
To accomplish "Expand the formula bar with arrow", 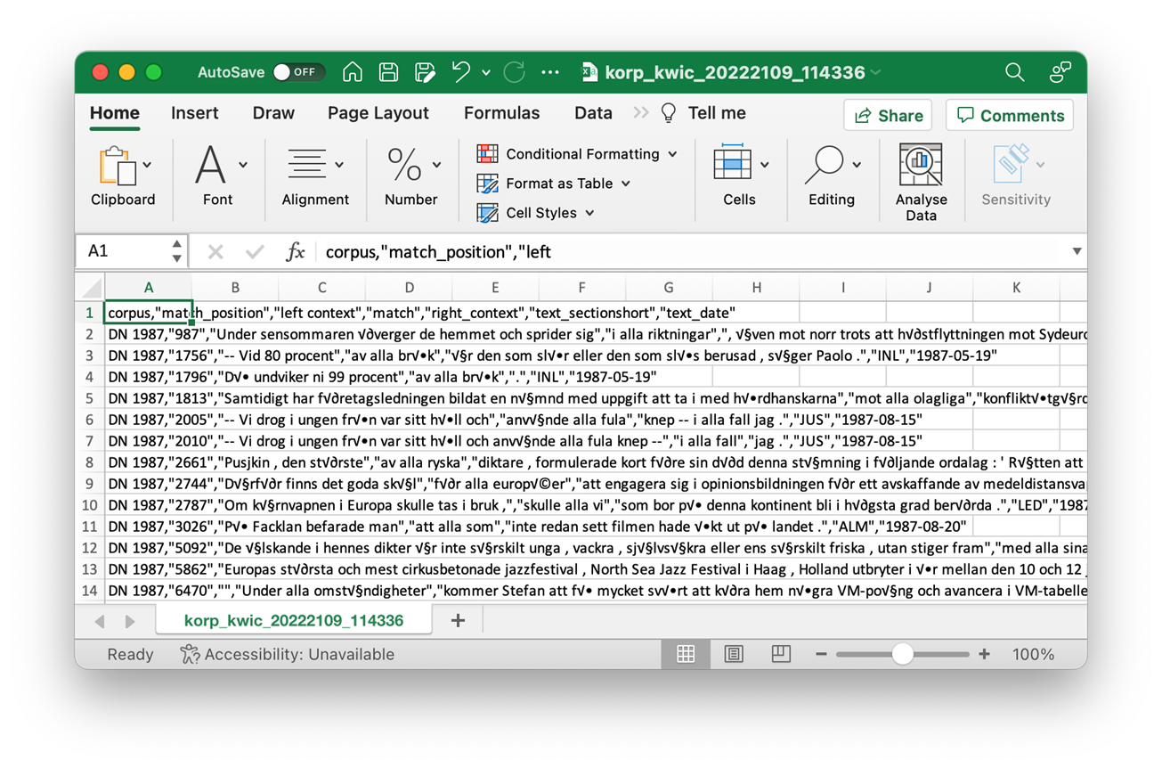I will click(1077, 252).
